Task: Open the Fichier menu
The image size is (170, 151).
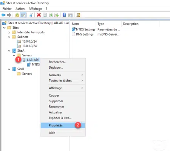Action: coord(7,9)
